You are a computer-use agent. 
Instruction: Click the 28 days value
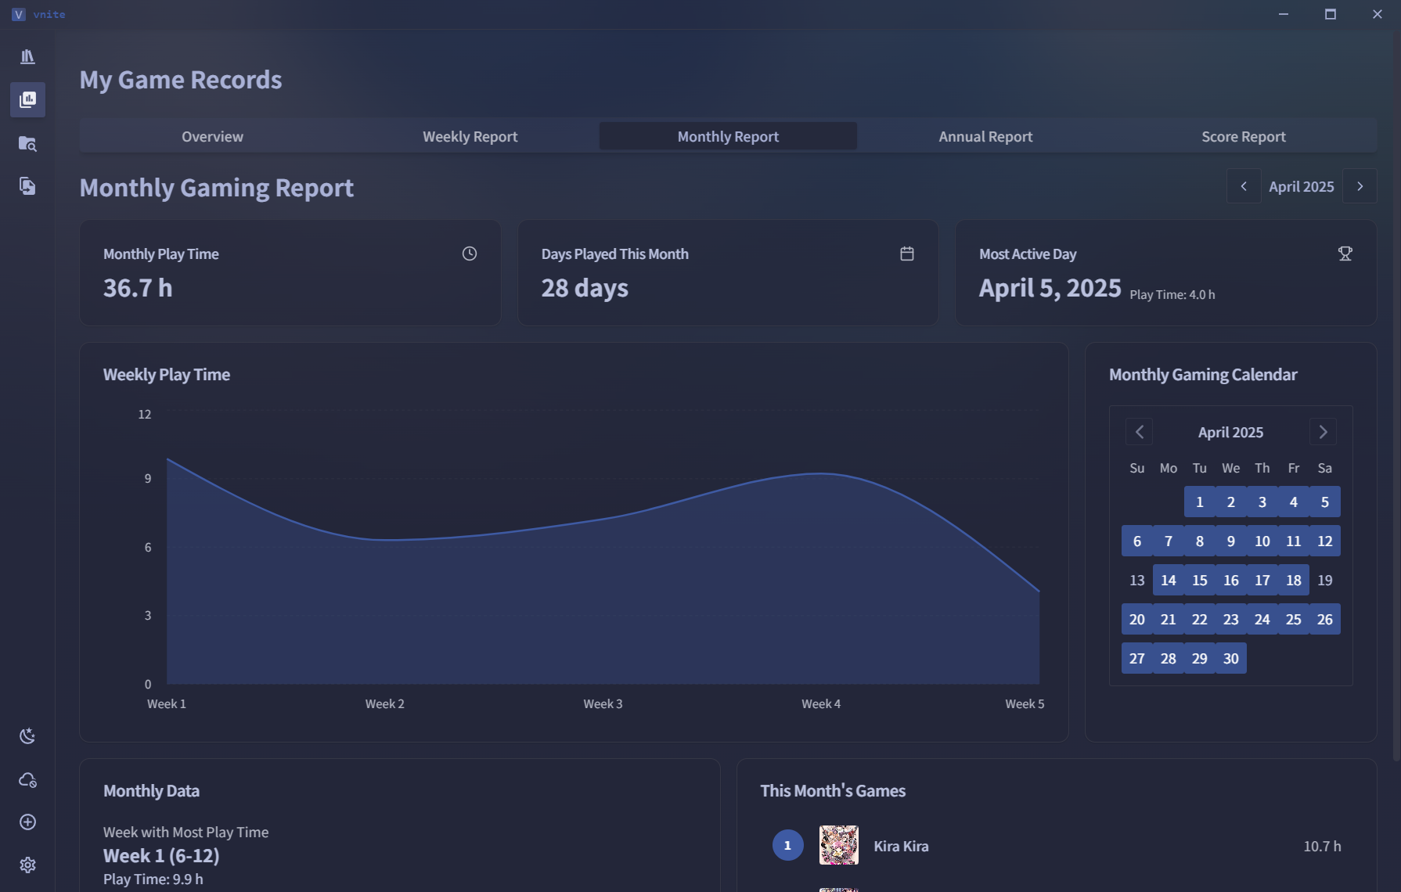[x=585, y=288]
